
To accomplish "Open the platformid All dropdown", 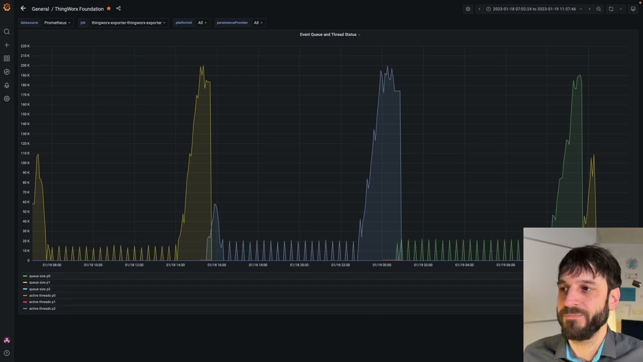I will click(x=202, y=23).
